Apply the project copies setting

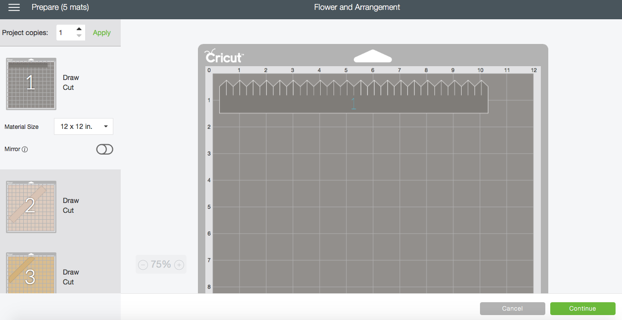tap(102, 33)
